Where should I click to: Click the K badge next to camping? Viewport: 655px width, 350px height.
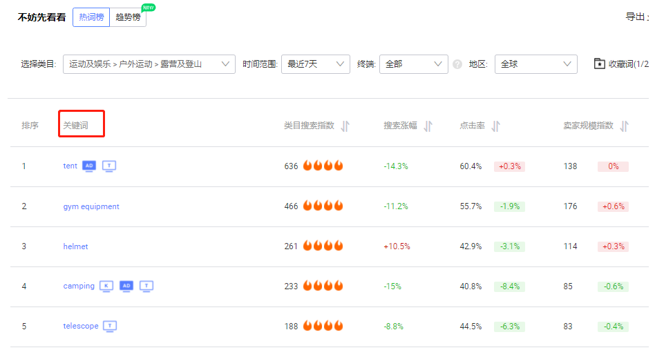tap(106, 286)
